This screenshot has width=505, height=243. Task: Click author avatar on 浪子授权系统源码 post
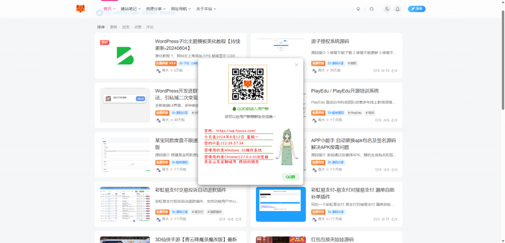click(x=314, y=70)
